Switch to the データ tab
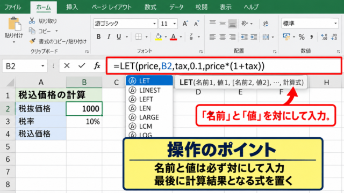Viewport: 344px width, 193px height. click(x=176, y=7)
